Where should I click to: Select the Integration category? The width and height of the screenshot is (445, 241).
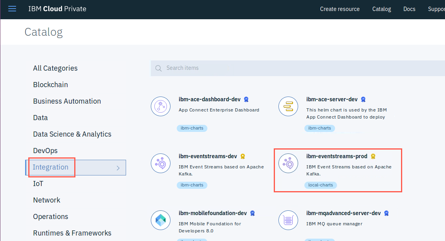[x=76, y=168]
